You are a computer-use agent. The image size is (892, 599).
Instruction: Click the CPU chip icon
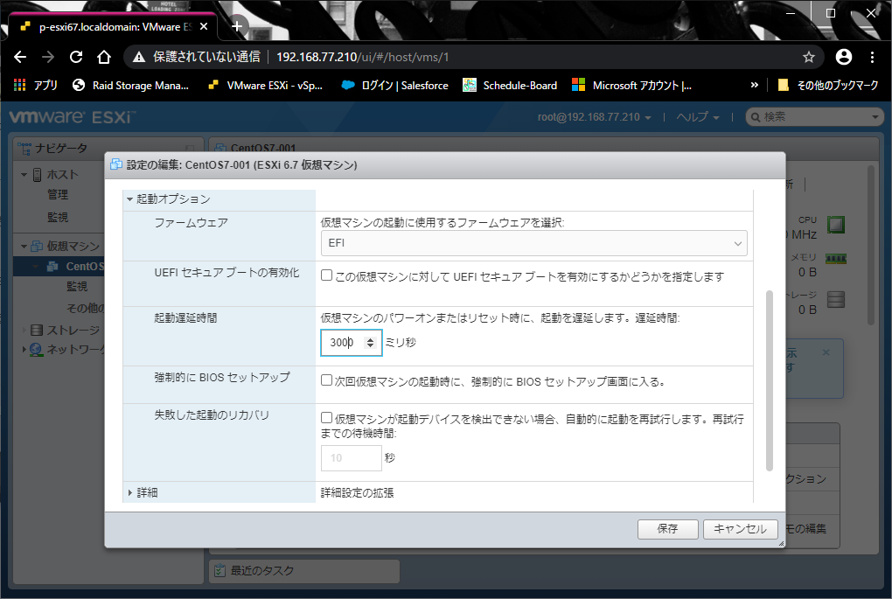(x=836, y=225)
